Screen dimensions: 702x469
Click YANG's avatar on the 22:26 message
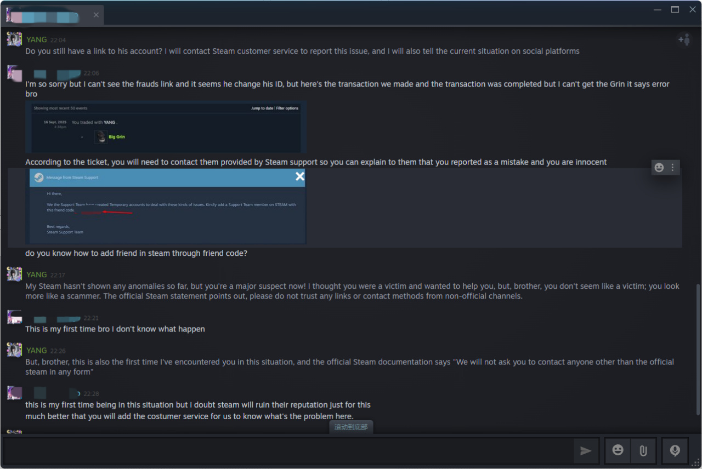[x=14, y=350]
